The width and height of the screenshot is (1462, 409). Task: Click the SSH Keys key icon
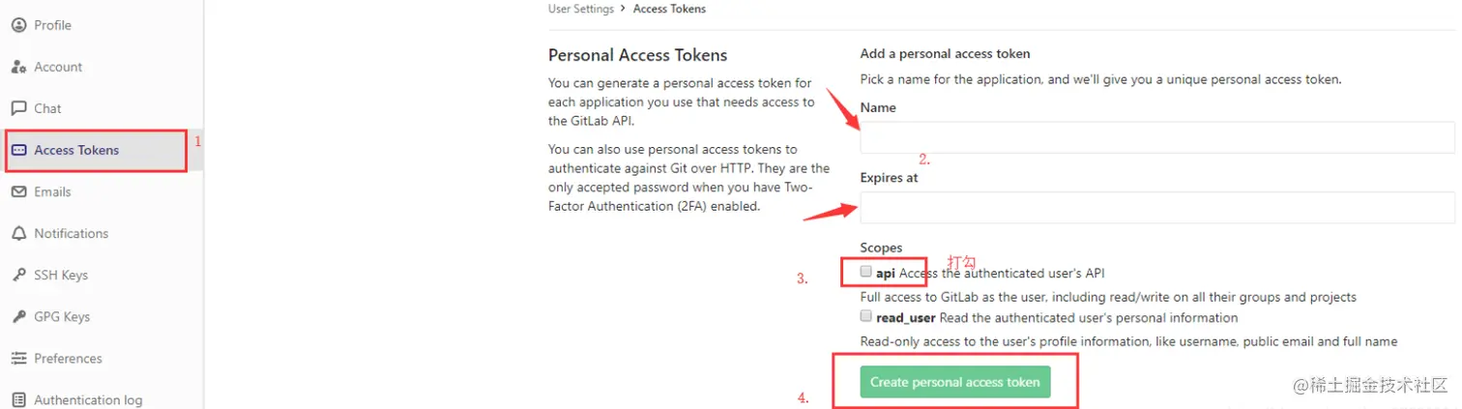pos(18,275)
